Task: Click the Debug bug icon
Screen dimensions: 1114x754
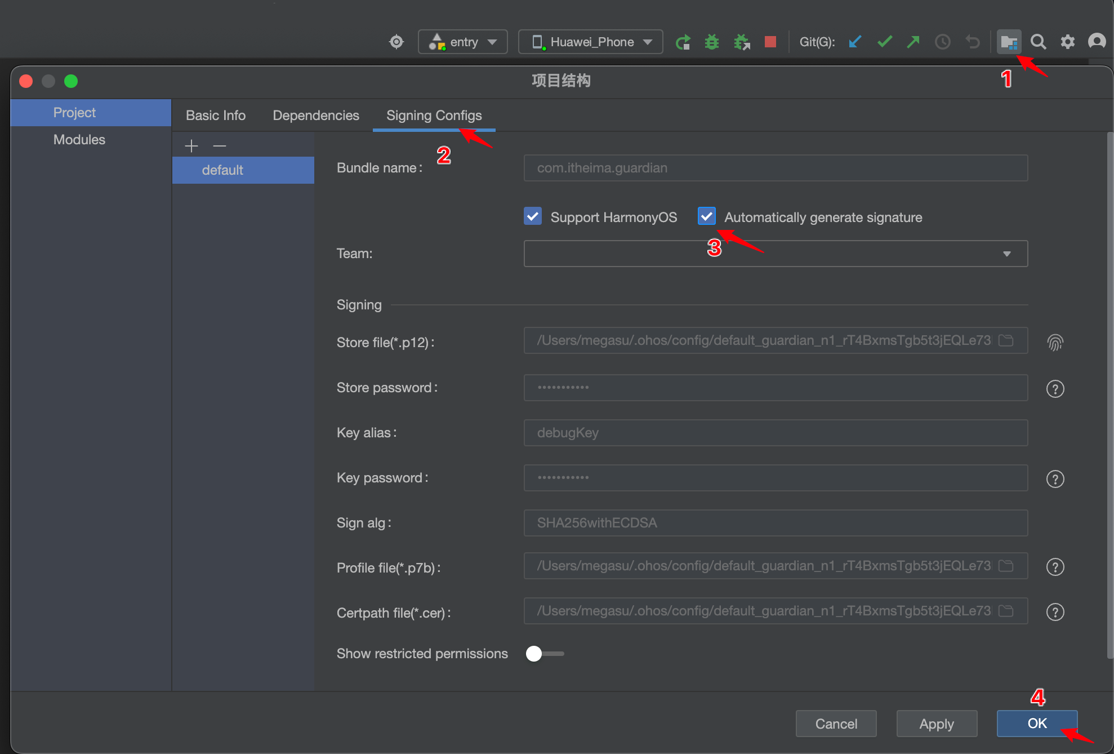Action: pyautogui.click(x=712, y=42)
